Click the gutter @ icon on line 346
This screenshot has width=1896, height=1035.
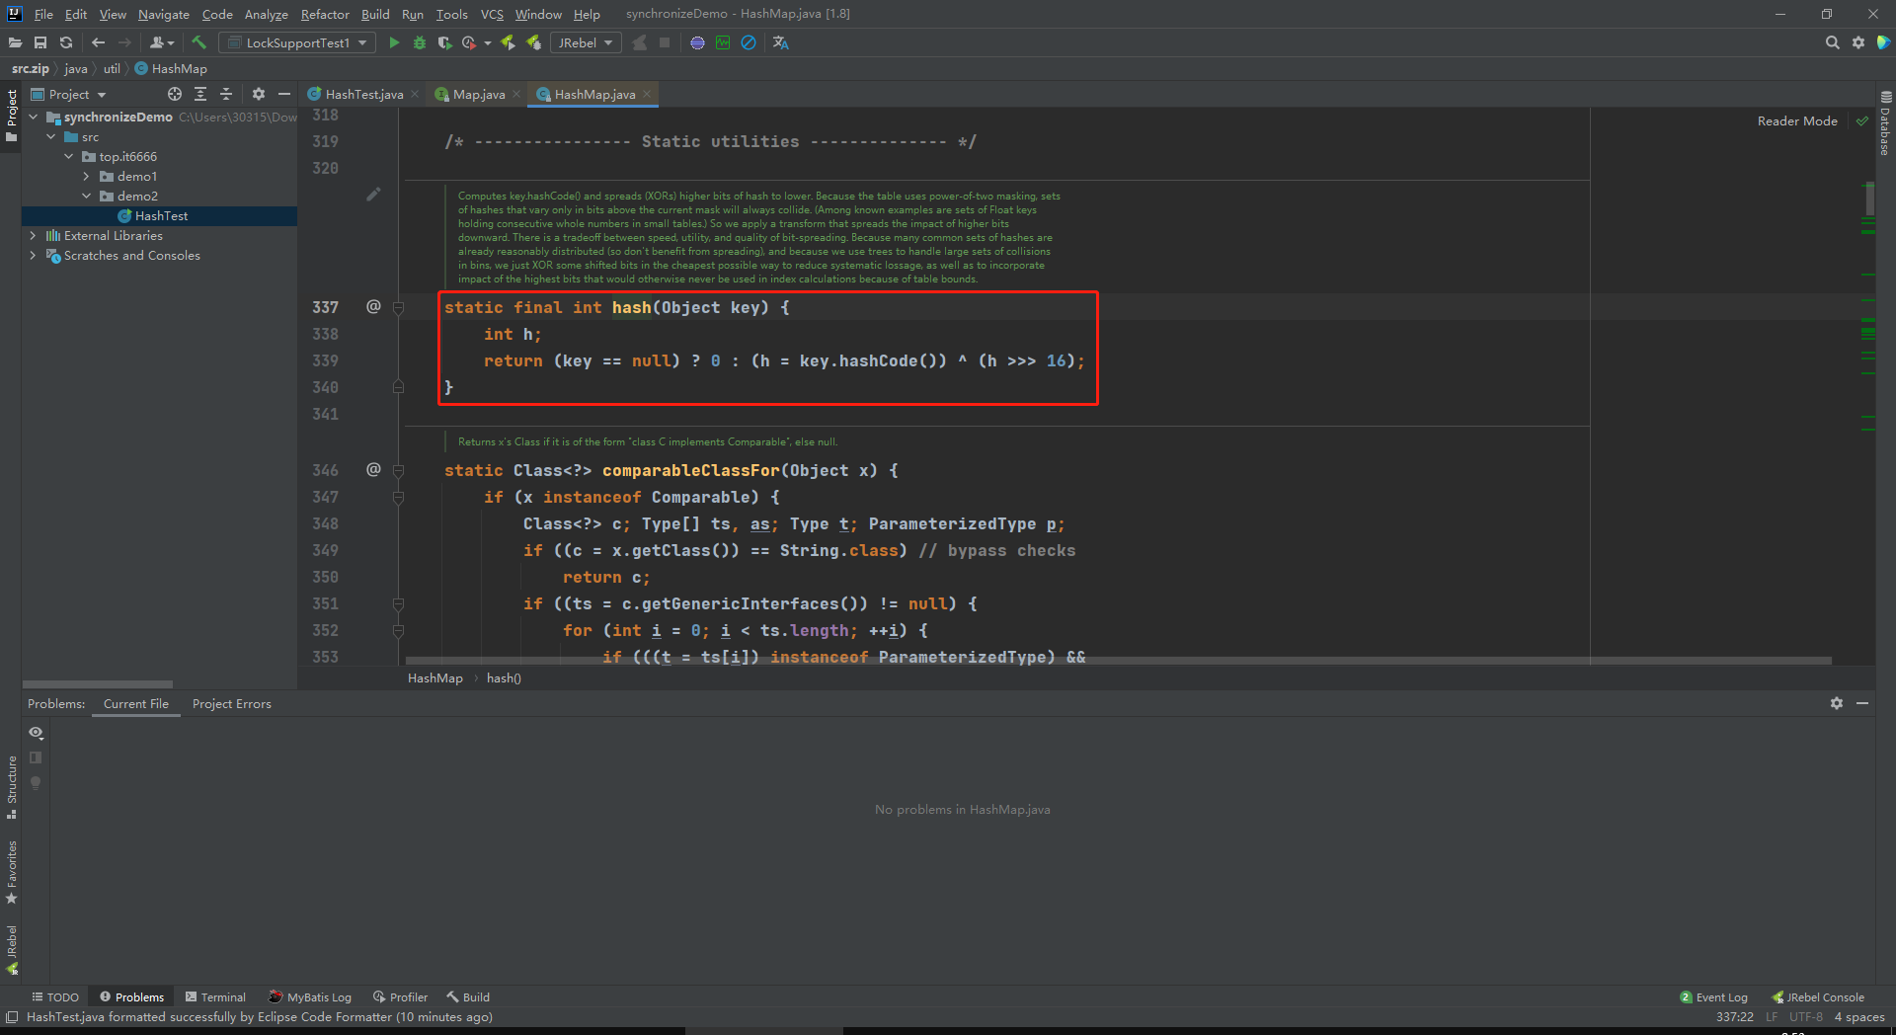(373, 469)
